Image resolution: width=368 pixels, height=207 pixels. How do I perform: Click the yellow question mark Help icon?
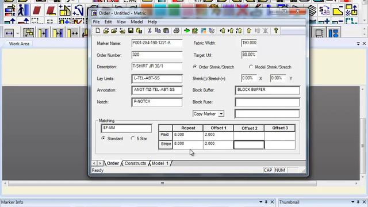[x=276, y=30]
